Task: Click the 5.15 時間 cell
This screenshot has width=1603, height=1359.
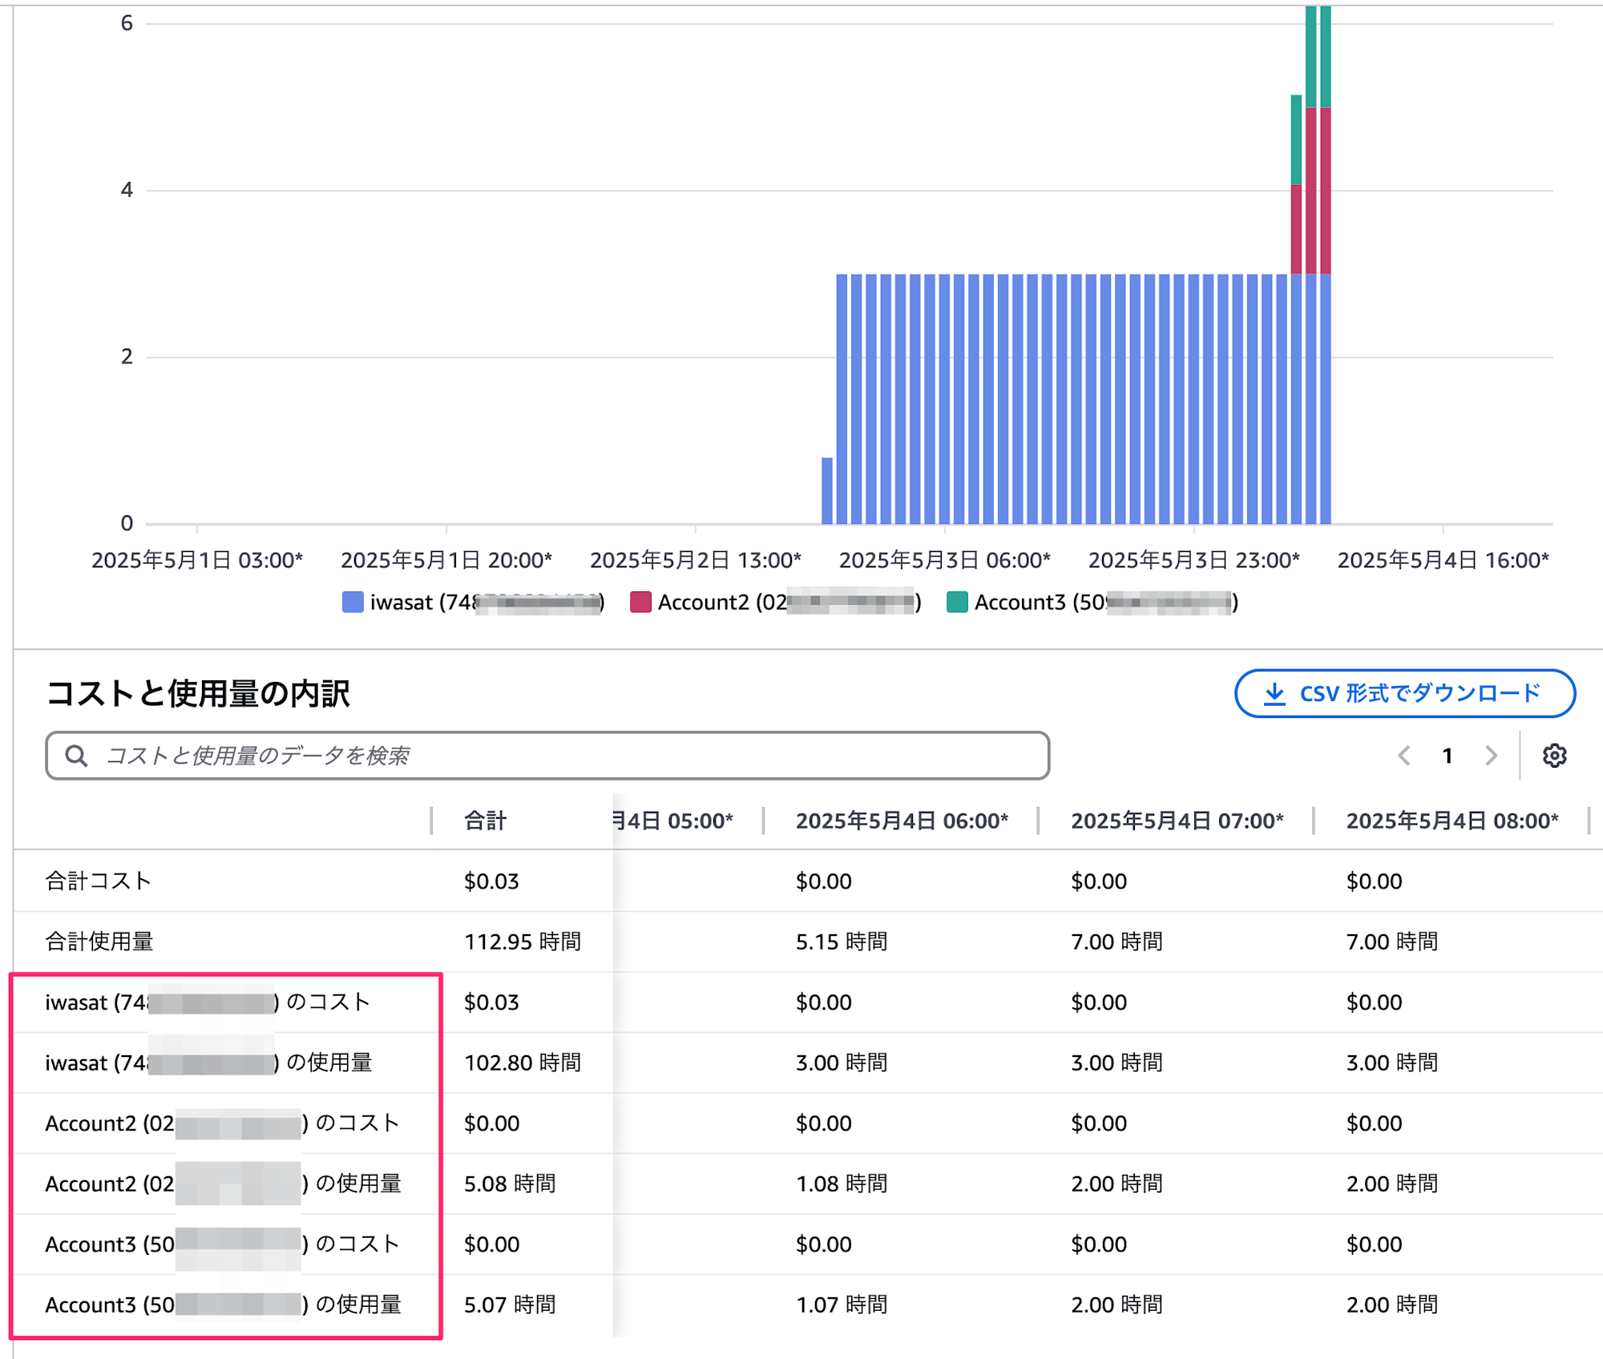Action: pos(842,942)
